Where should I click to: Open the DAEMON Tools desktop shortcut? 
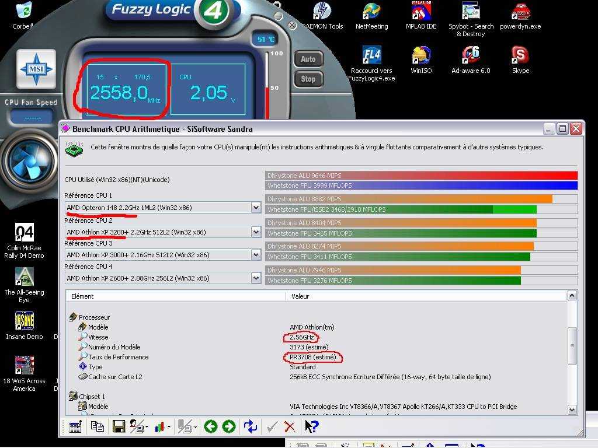(x=322, y=16)
